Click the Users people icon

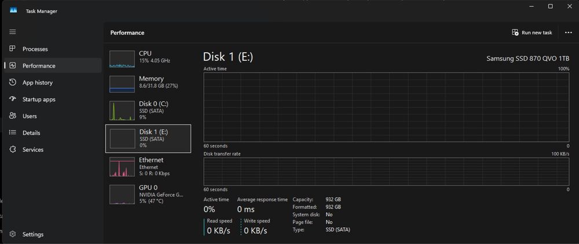(13, 116)
